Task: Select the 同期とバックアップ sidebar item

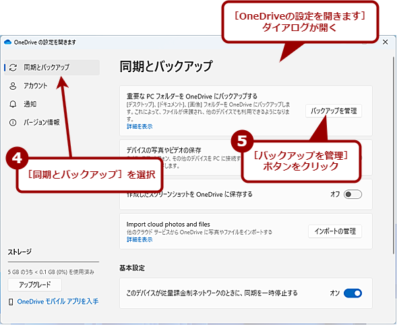Action: point(52,67)
